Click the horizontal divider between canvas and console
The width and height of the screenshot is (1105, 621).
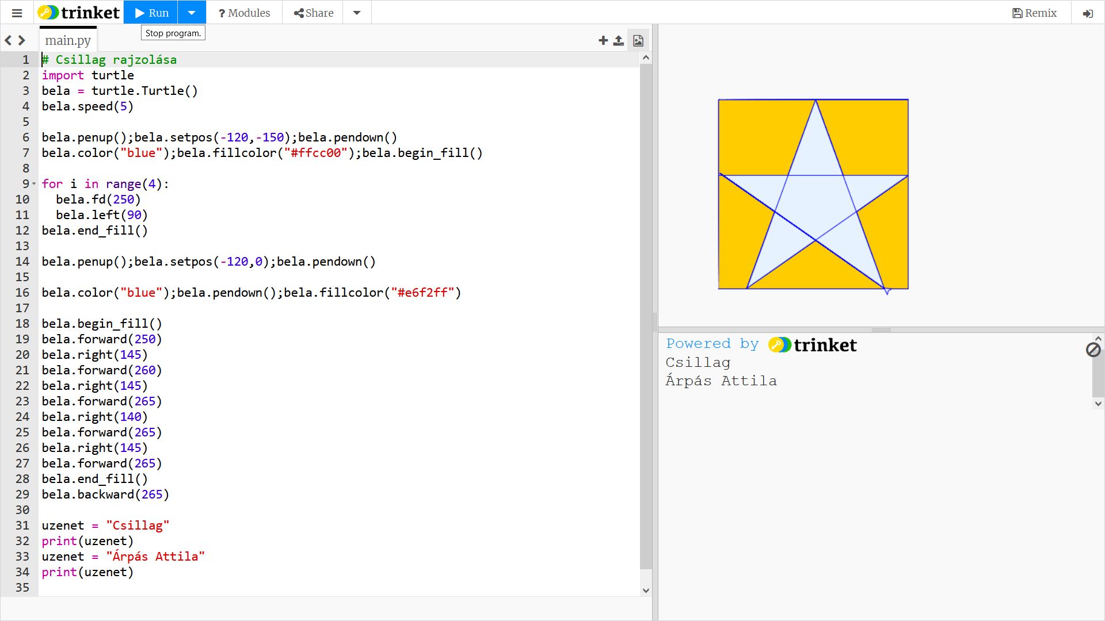881,330
